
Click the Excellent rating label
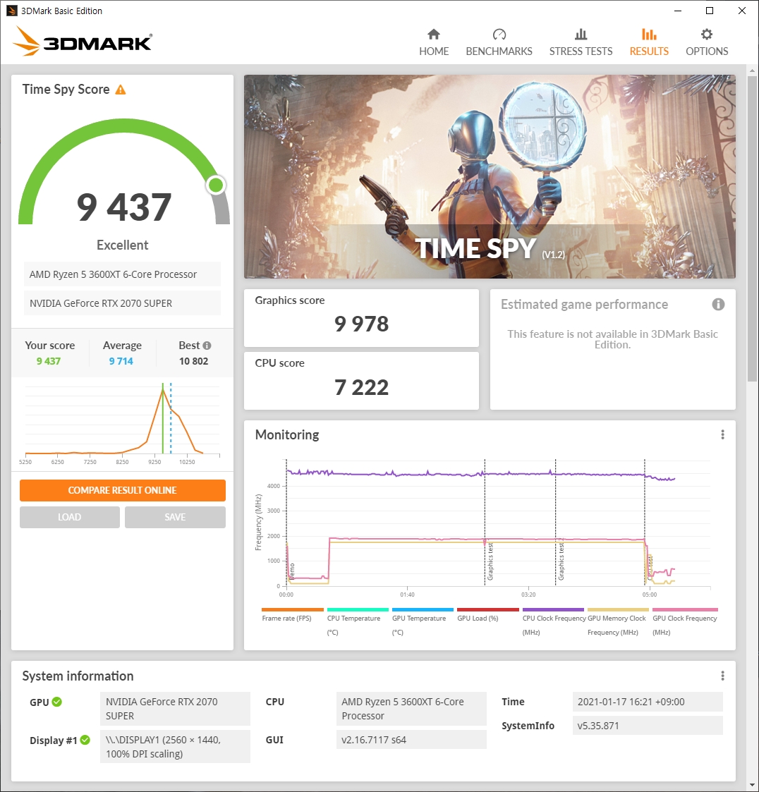tap(122, 245)
